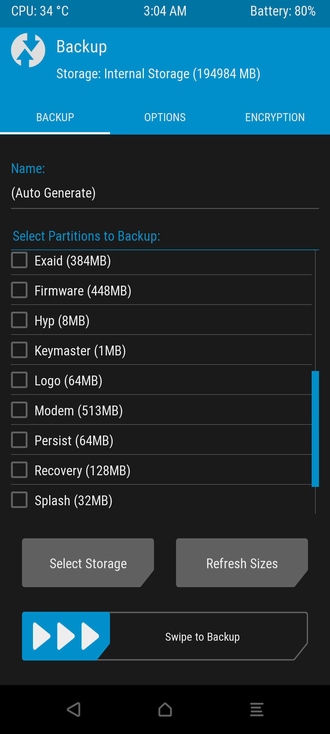Select the Persist (64MB) partition checkbox
Viewport: 330px width, 734px height.
click(19, 440)
